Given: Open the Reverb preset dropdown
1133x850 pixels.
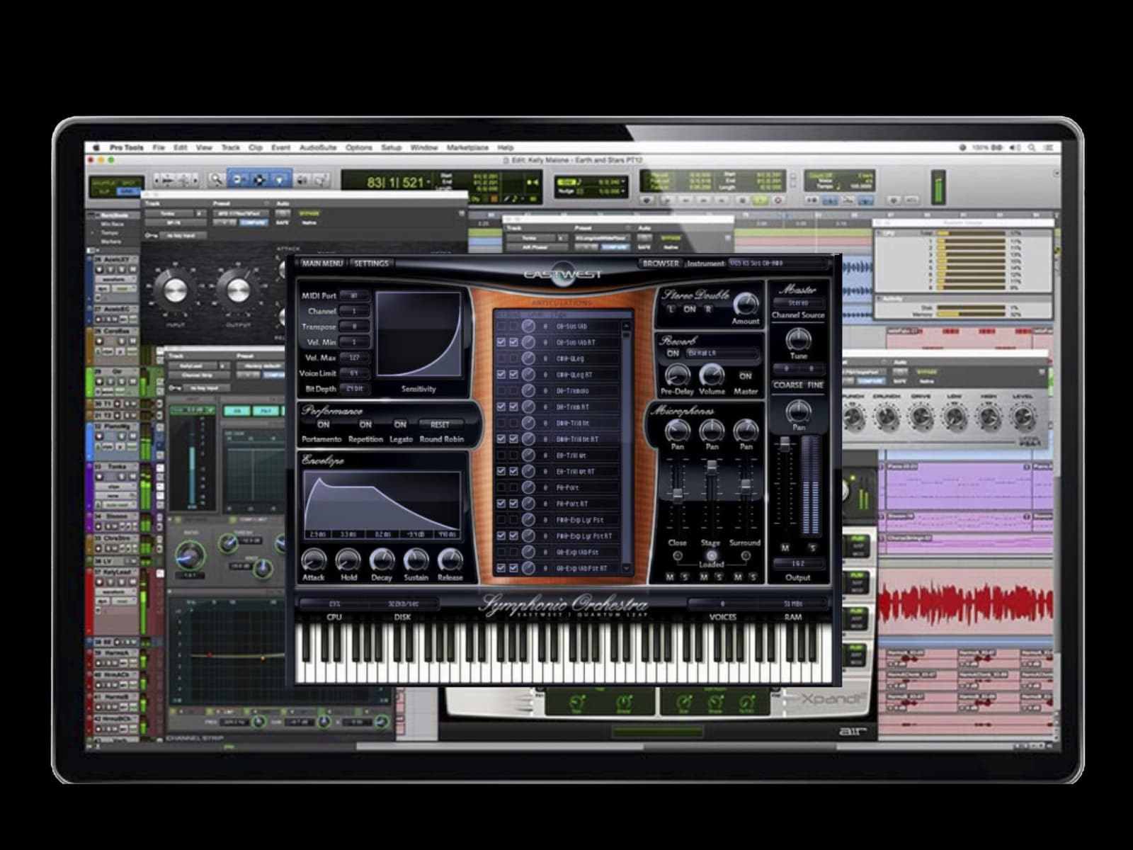Looking at the screenshot, I should coord(722,353).
